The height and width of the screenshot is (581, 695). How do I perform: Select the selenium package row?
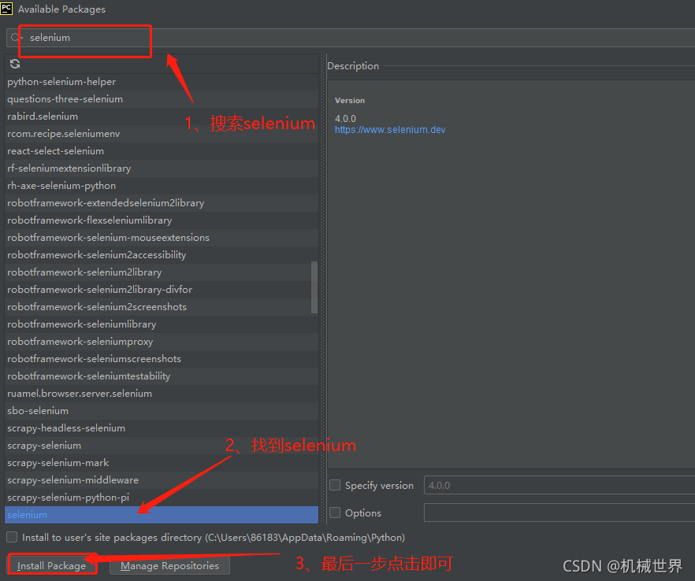pyautogui.click(x=162, y=515)
